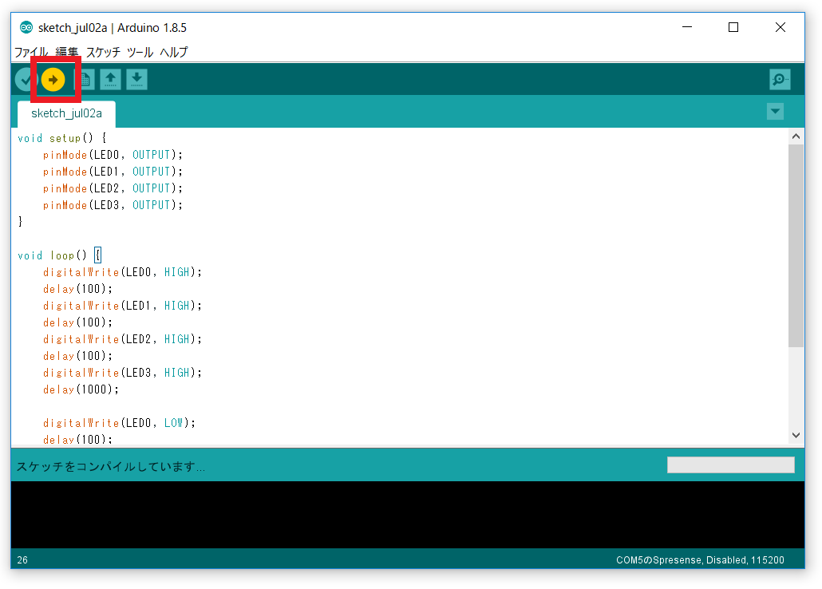Image resolution: width=822 pixels, height=589 pixels.
Task: Click the Upload (right arrow) icon
Action: point(54,79)
